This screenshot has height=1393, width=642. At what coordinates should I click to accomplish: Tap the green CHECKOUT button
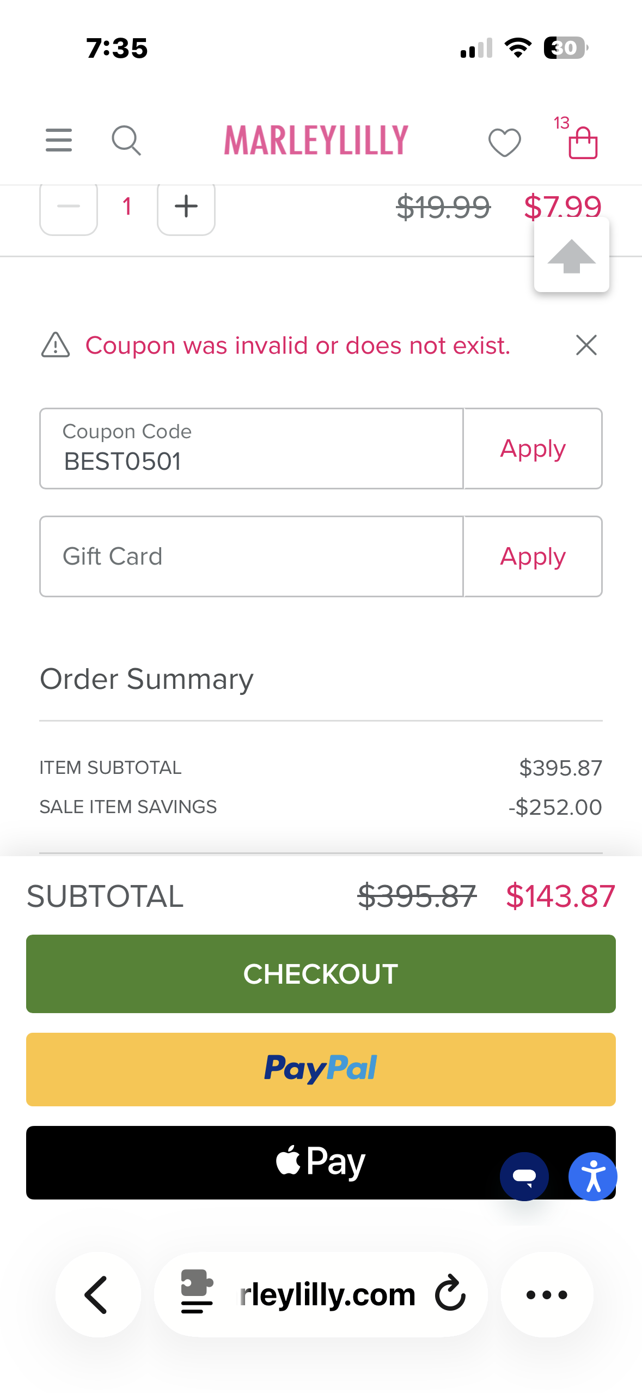[321, 974]
